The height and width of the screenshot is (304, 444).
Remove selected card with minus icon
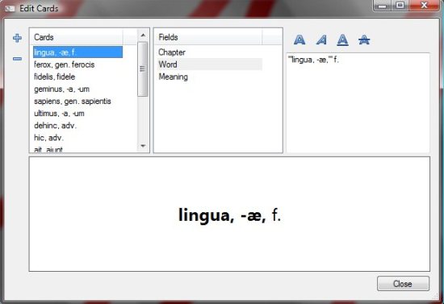(x=17, y=59)
